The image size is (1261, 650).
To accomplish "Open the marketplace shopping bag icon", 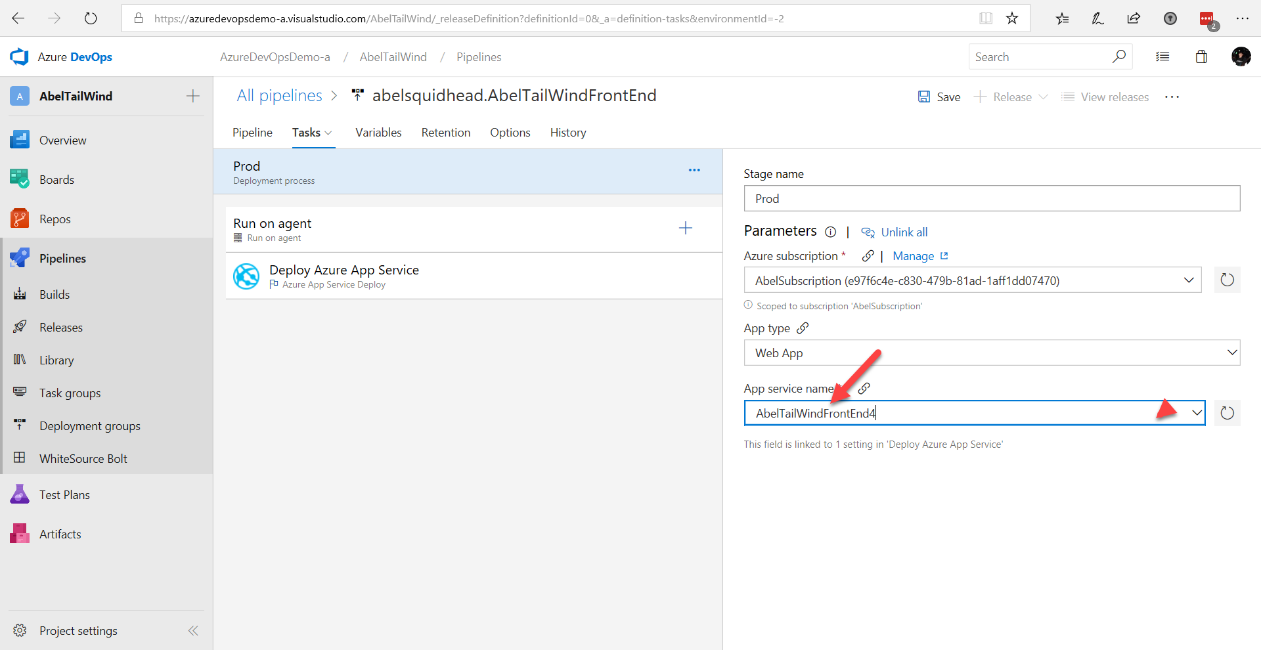I will coord(1201,57).
